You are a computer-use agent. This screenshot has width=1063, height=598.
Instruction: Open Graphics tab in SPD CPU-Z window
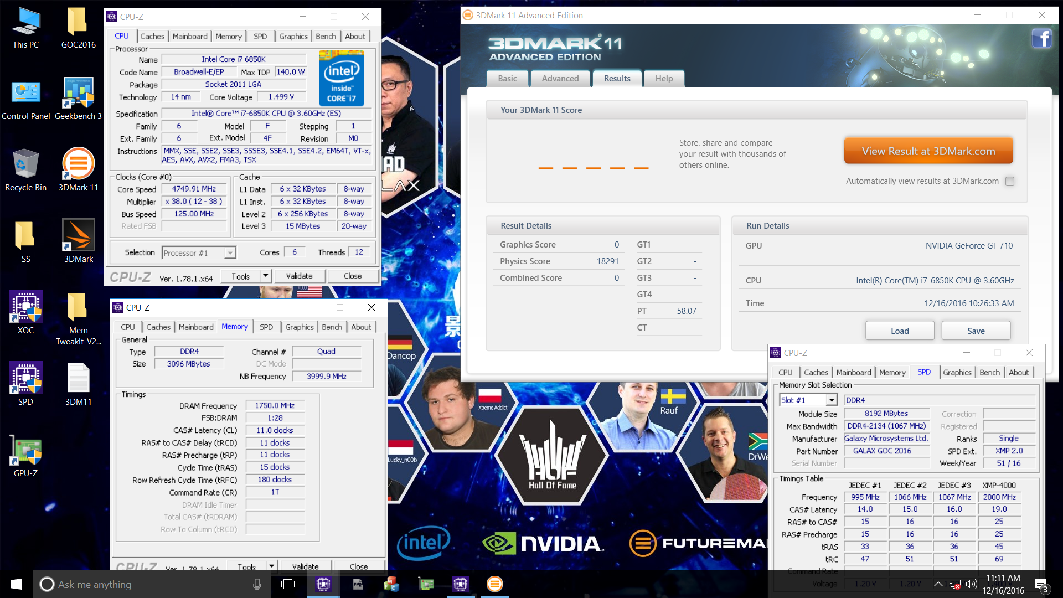point(957,372)
